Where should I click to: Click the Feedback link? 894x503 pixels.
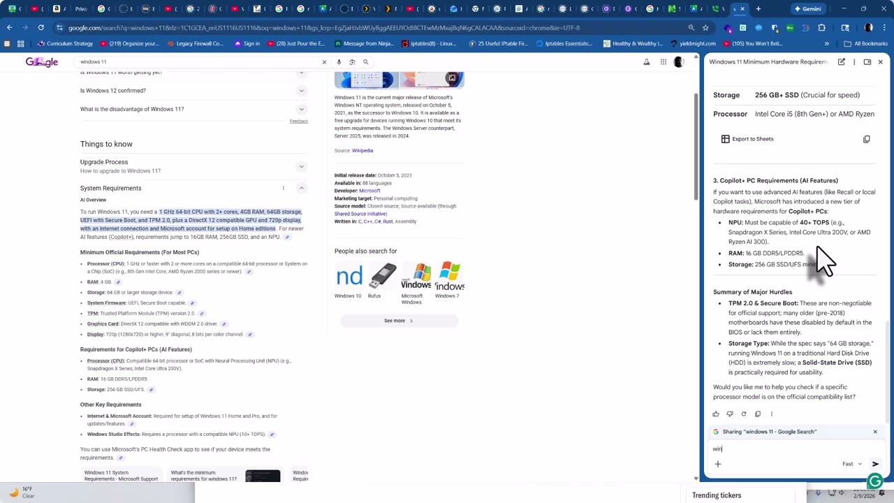point(299,122)
